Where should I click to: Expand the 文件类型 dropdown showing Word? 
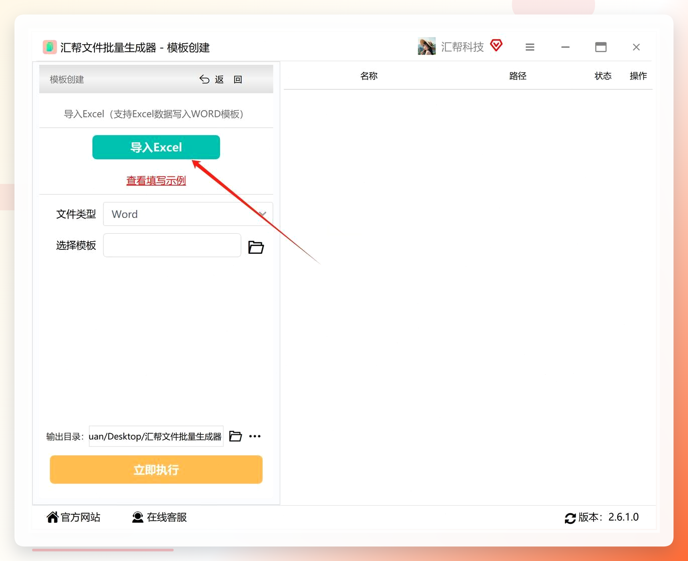(x=188, y=214)
